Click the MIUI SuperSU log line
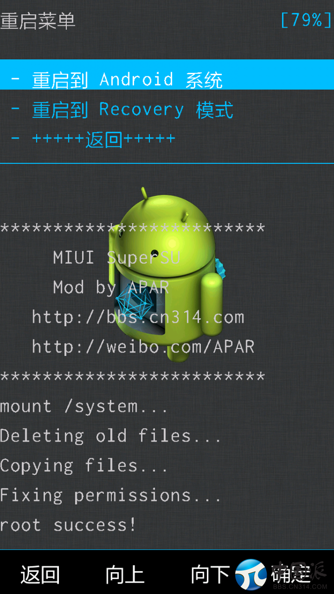Image resolution: width=334 pixels, height=594 pixels. (x=117, y=257)
